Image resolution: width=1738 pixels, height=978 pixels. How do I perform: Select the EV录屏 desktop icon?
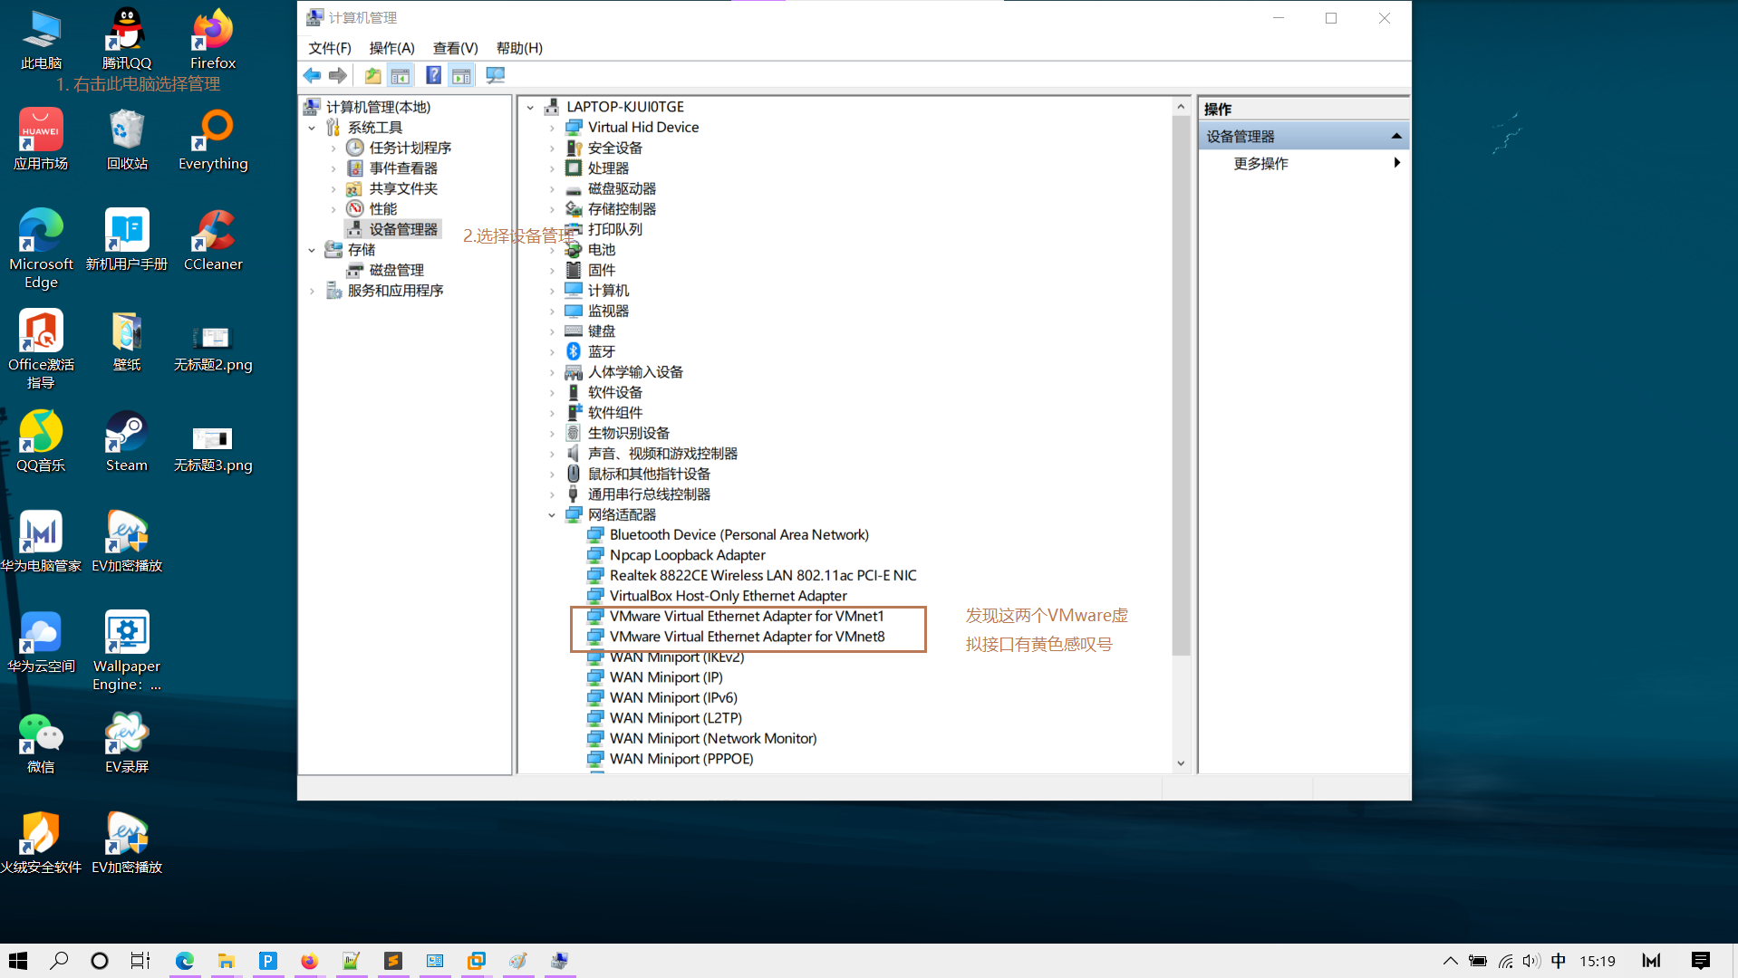click(127, 743)
